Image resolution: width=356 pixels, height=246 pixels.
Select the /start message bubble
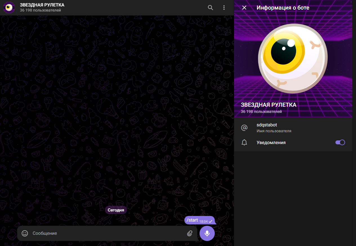pos(192,220)
